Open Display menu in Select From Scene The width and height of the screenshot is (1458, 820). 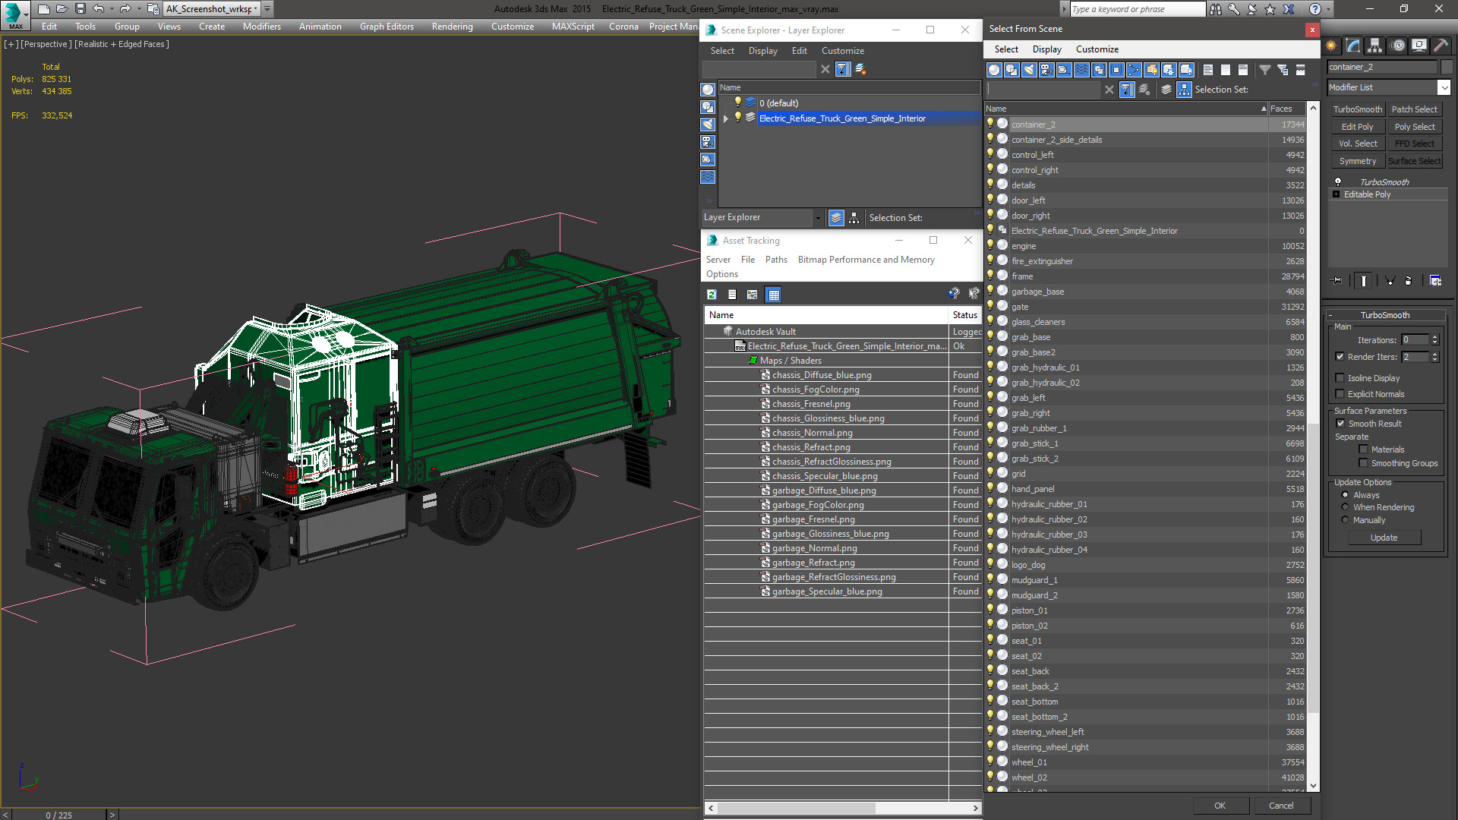pos(1046,49)
